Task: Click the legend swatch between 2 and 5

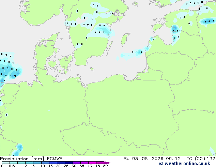Action: pos(29,163)
